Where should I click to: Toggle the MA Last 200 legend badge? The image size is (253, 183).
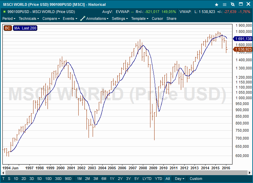point(25,28)
